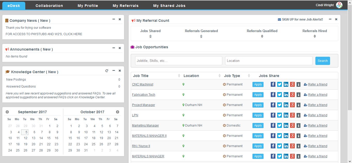Collapse the Company News panel
352x163 pixels.
coord(113,19)
